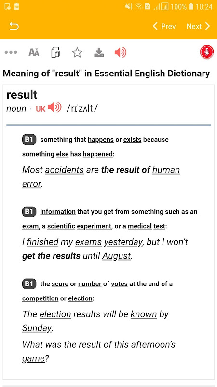Go to the Next entry
The height and width of the screenshot is (387, 217).
[198, 26]
